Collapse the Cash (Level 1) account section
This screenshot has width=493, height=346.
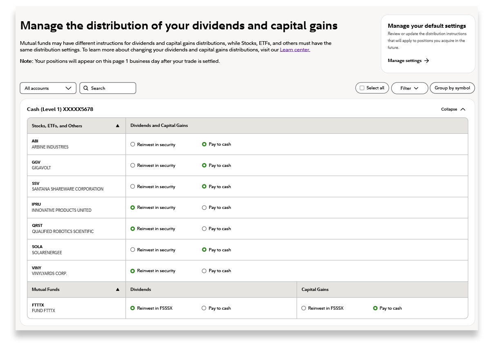pos(453,109)
